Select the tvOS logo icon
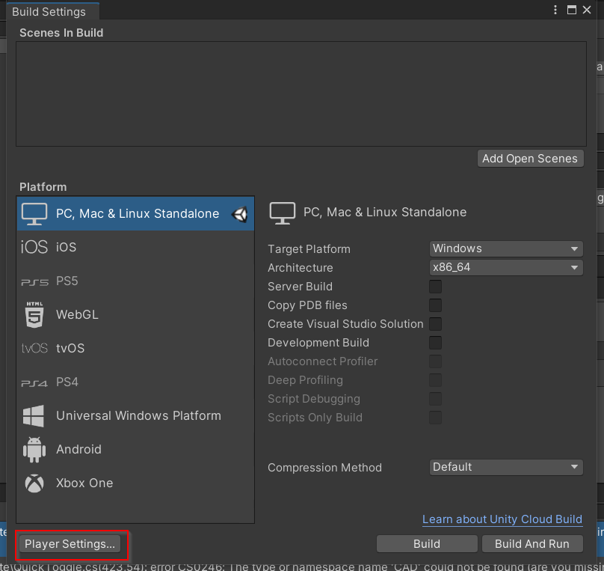Viewport: 604px width, 571px height. point(34,348)
